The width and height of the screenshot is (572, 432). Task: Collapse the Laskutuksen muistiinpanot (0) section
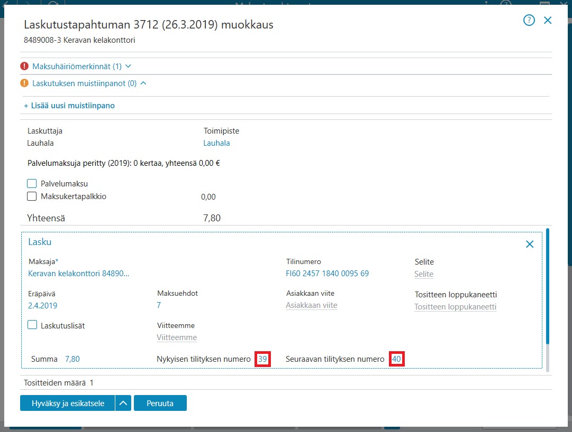coord(89,83)
